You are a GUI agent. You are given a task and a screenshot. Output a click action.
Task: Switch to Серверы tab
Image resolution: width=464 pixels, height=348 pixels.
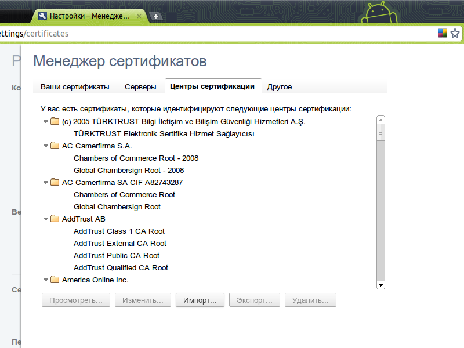[x=140, y=86]
